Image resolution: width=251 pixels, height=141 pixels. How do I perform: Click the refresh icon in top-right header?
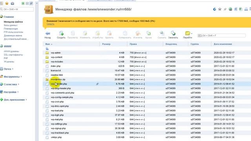[x=215, y=9]
